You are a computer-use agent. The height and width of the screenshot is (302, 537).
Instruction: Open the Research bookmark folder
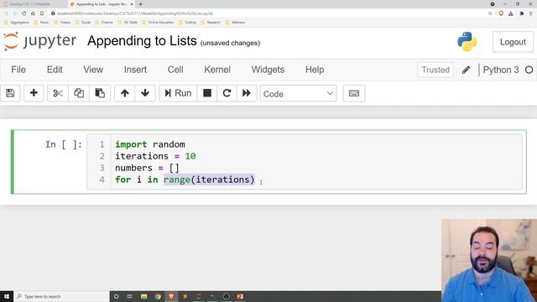pos(211,23)
